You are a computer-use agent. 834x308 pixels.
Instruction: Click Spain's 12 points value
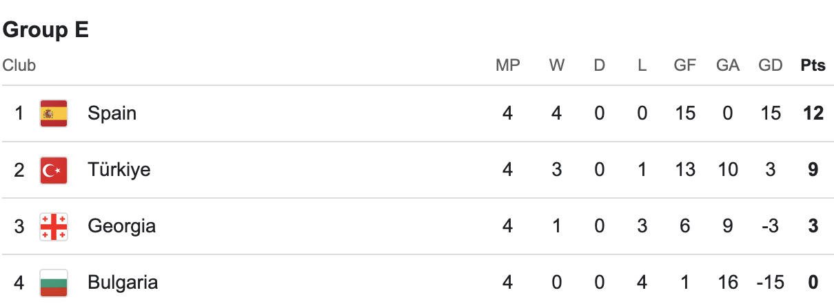[x=813, y=113]
